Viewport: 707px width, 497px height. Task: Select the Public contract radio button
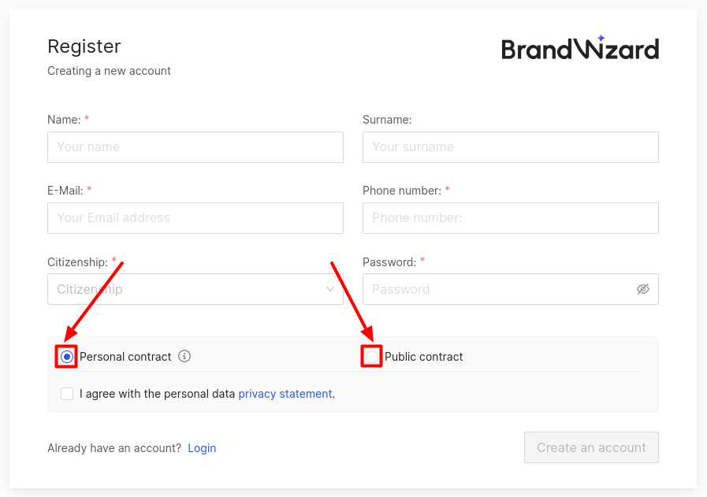click(x=372, y=357)
